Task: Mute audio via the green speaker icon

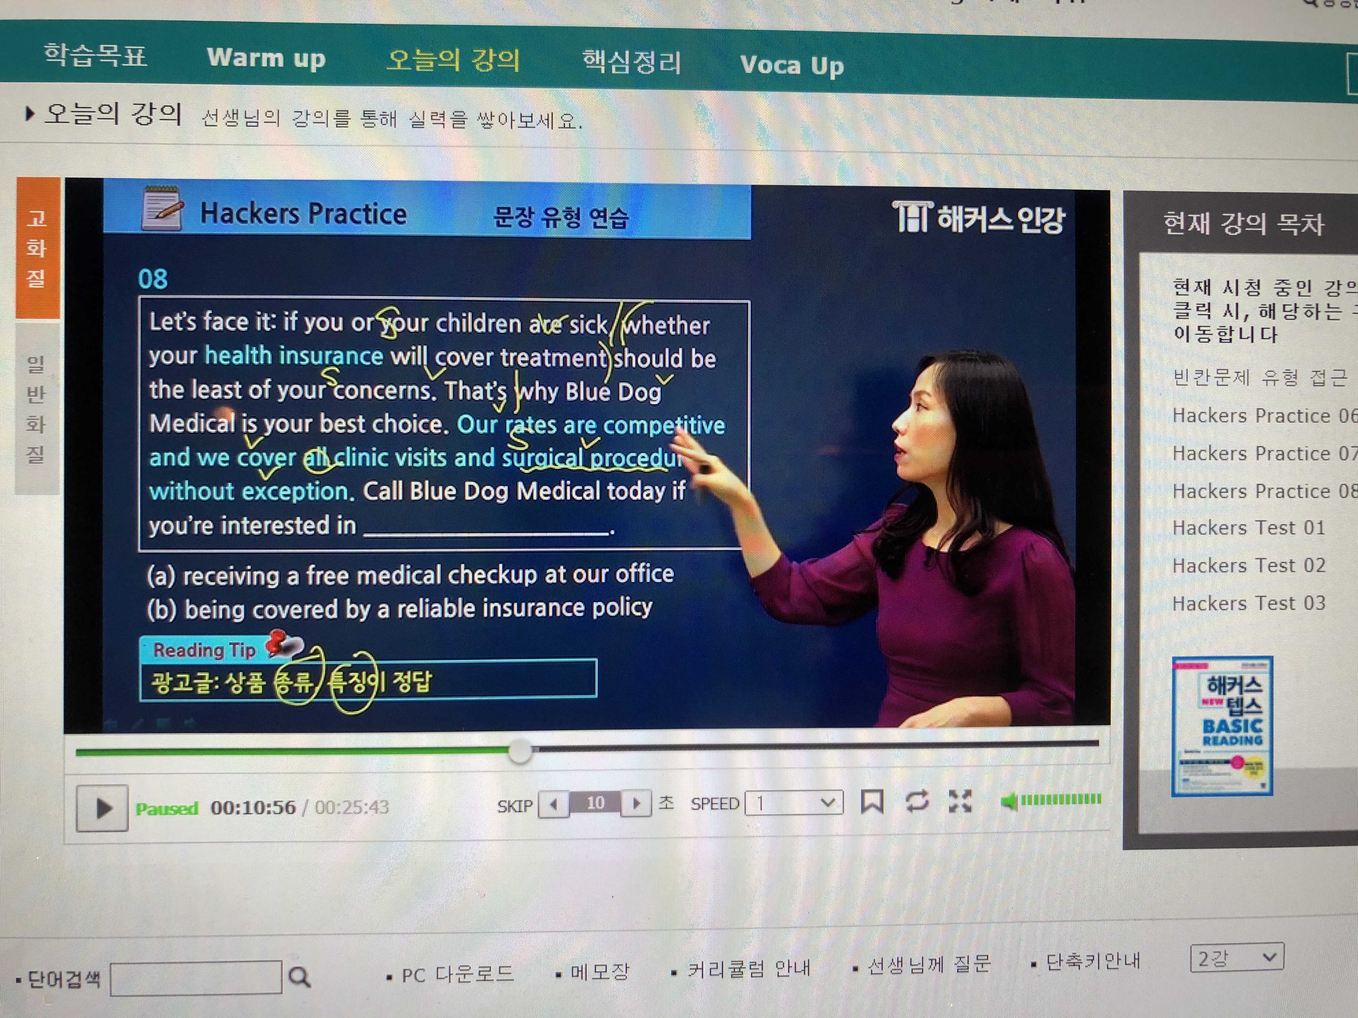Action: [x=1009, y=801]
